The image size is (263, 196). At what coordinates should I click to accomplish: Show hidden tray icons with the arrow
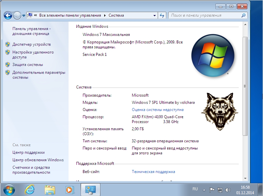pyautogui.click(x=204, y=190)
